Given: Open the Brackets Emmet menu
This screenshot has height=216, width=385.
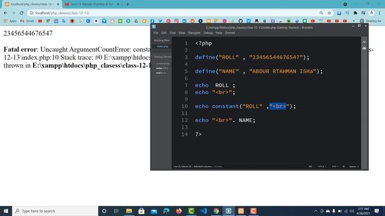Looking at the screenshot, I should pos(230,33).
